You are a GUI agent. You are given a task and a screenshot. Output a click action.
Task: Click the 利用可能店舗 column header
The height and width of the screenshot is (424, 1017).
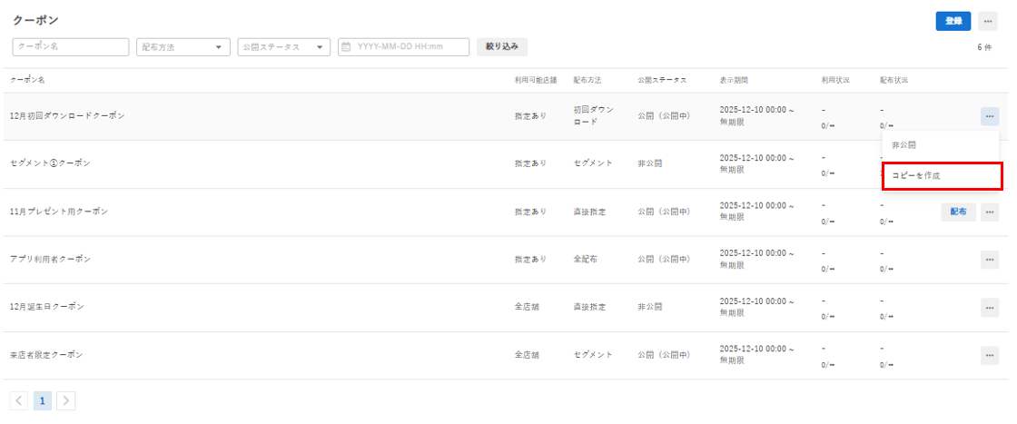(536, 81)
